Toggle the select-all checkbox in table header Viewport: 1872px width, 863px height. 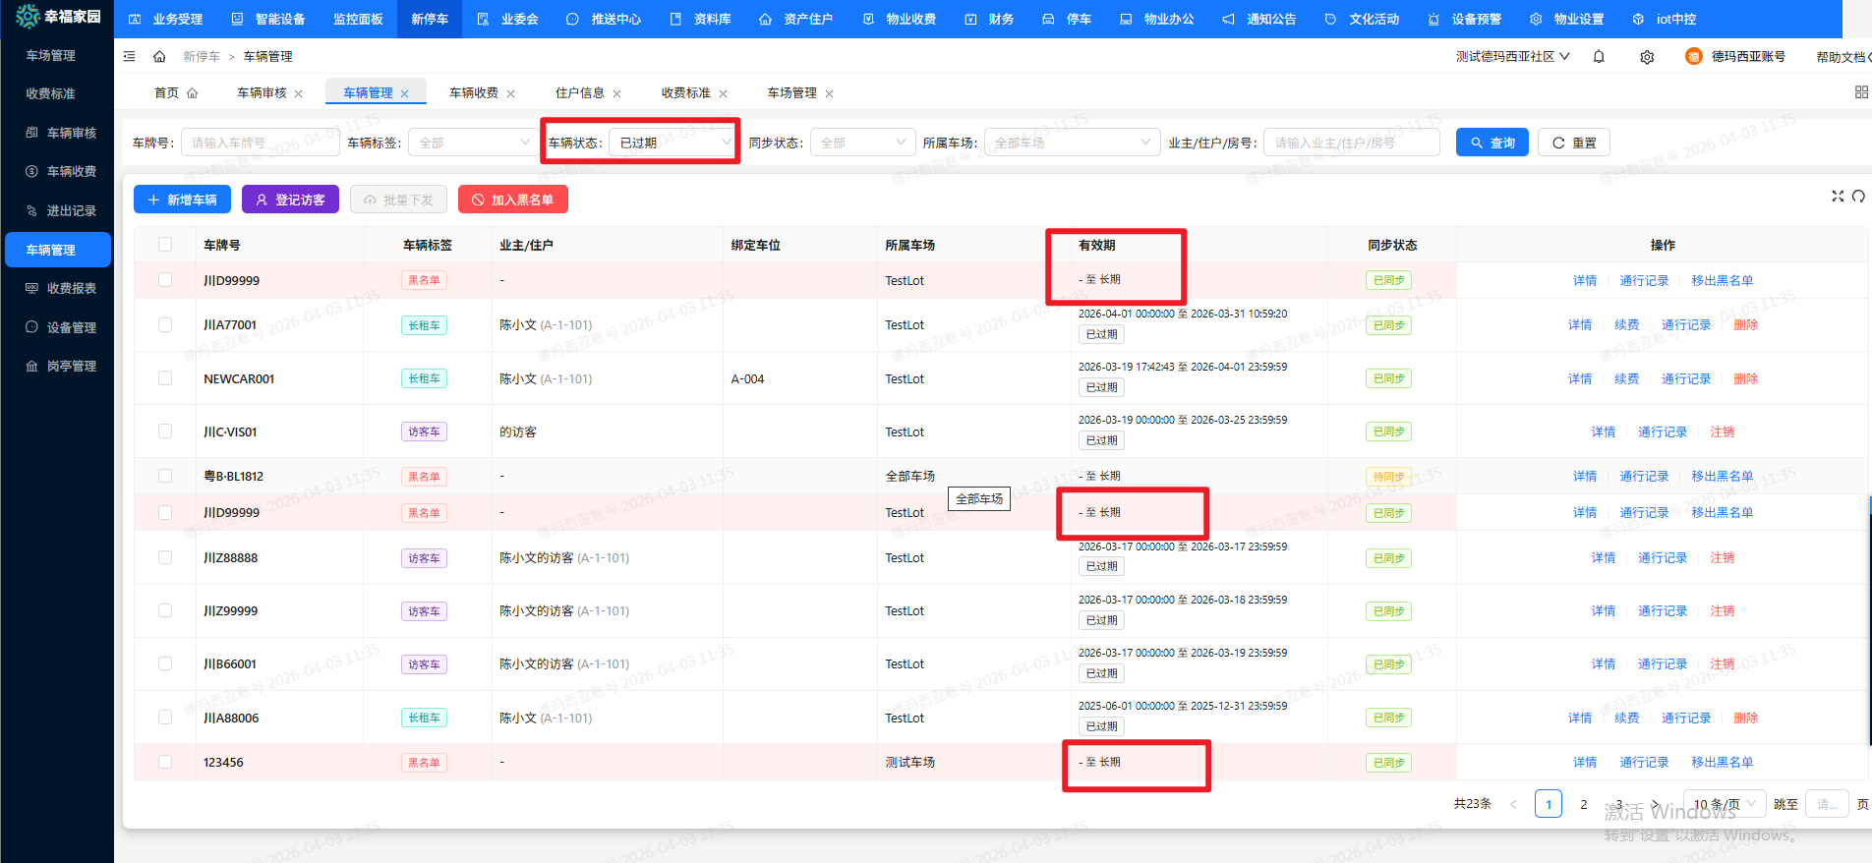click(165, 245)
